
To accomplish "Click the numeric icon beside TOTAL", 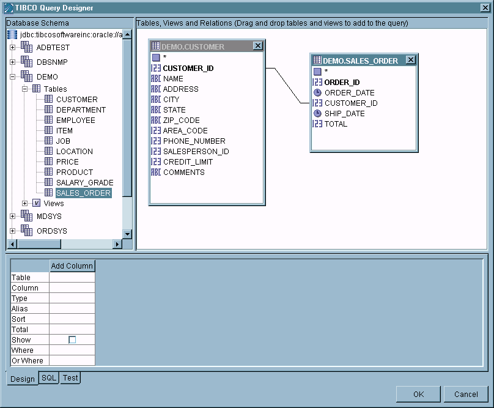I will tap(317, 124).
